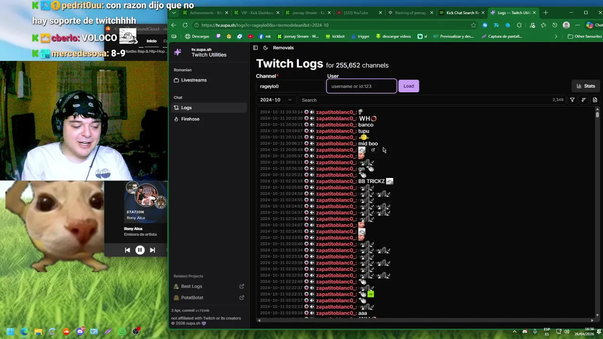This screenshot has width=603, height=339.
Task: Open the descargar videos bookmark
Action: coord(393,36)
